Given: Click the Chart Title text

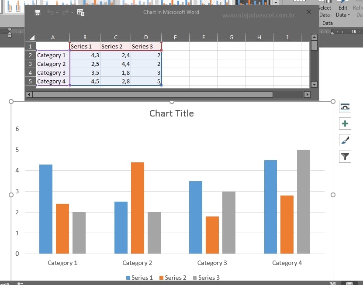Looking at the screenshot, I should (171, 113).
